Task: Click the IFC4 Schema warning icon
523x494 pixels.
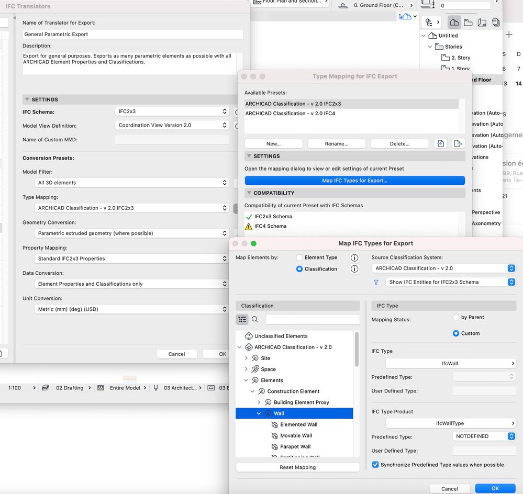Action: [249, 227]
